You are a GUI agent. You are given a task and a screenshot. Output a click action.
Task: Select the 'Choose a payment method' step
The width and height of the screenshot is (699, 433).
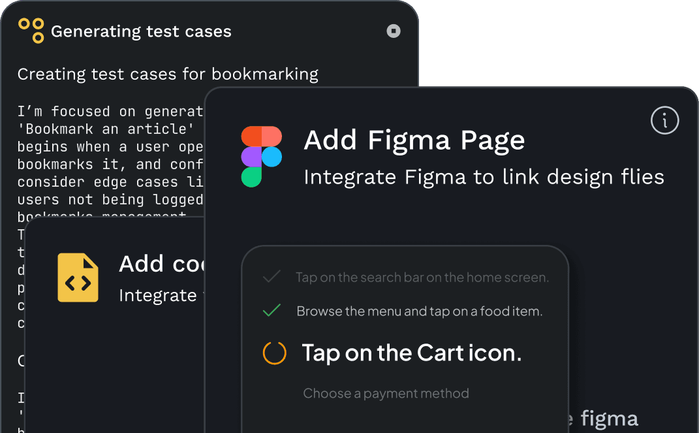click(x=386, y=394)
